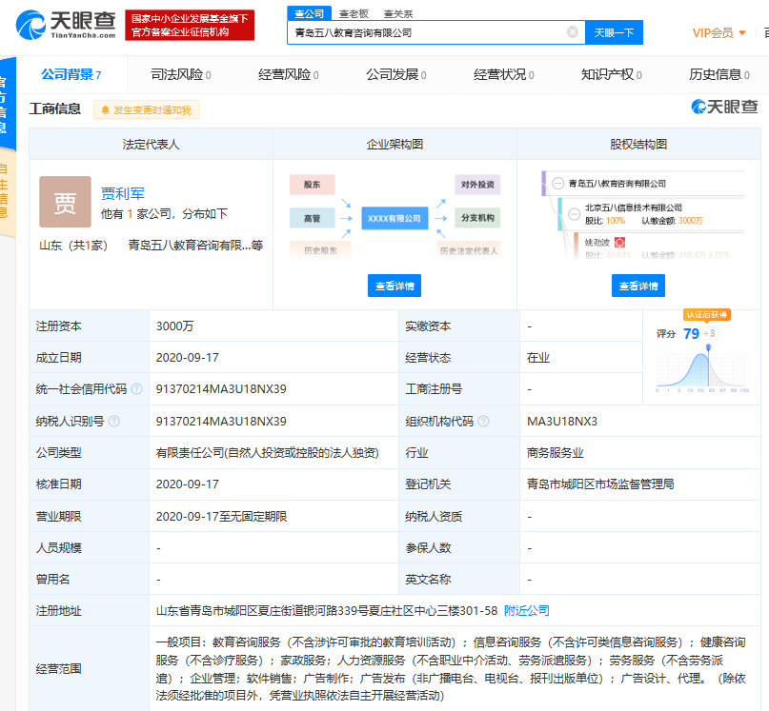Select the 查老板 search mode tab
Viewport: 769px width, 711px height.
click(x=354, y=14)
